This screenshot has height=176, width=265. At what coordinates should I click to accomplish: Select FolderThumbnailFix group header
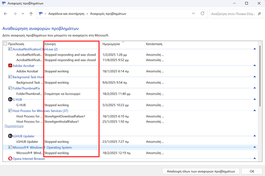click(26, 88)
